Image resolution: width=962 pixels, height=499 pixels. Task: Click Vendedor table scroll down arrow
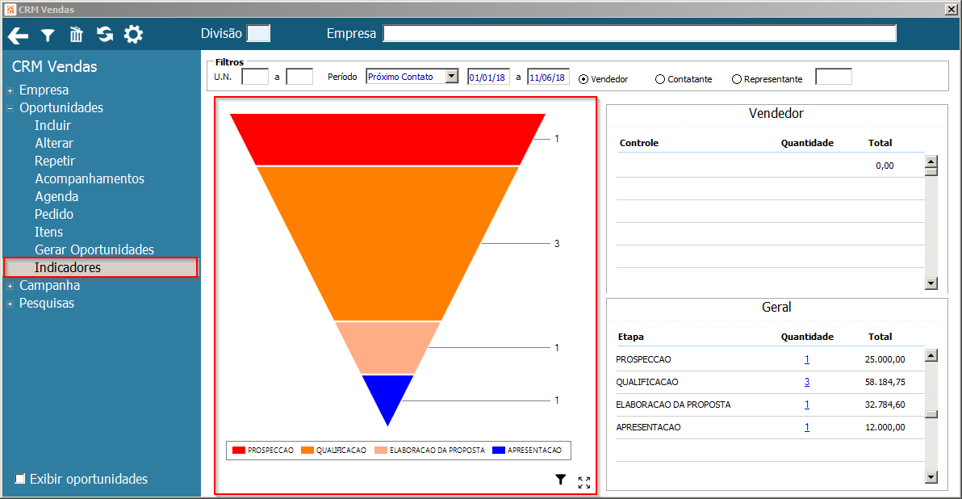[x=931, y=283]
